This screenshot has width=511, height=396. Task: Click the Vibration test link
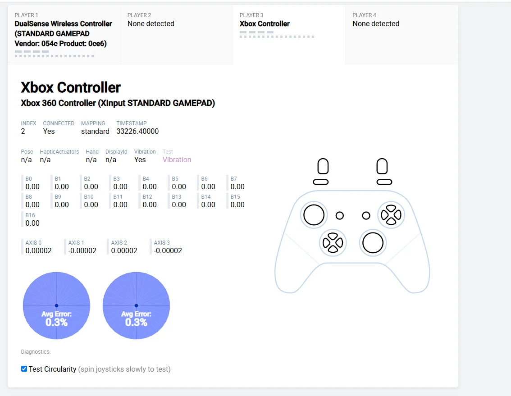click(177, 159)
